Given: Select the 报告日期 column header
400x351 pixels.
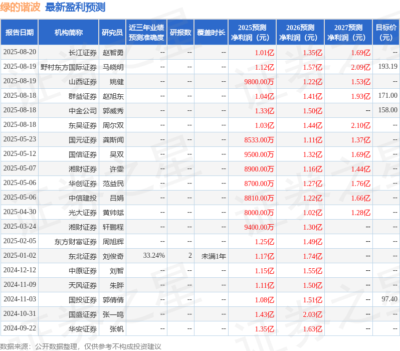Looking at the screenshot, I should 20,33.
